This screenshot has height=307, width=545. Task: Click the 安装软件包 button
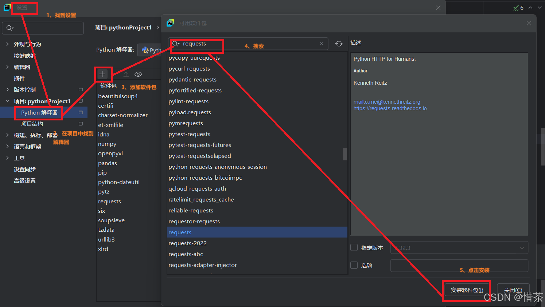coord(467,290)
